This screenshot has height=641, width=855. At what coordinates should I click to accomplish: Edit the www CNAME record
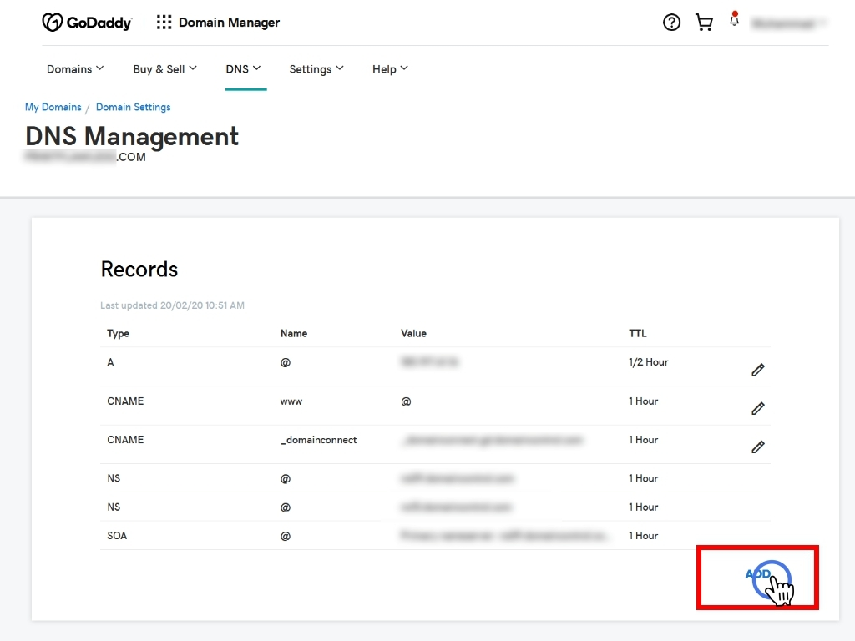pos(757,408)
